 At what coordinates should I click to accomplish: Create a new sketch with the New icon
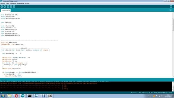coord(8,7)
